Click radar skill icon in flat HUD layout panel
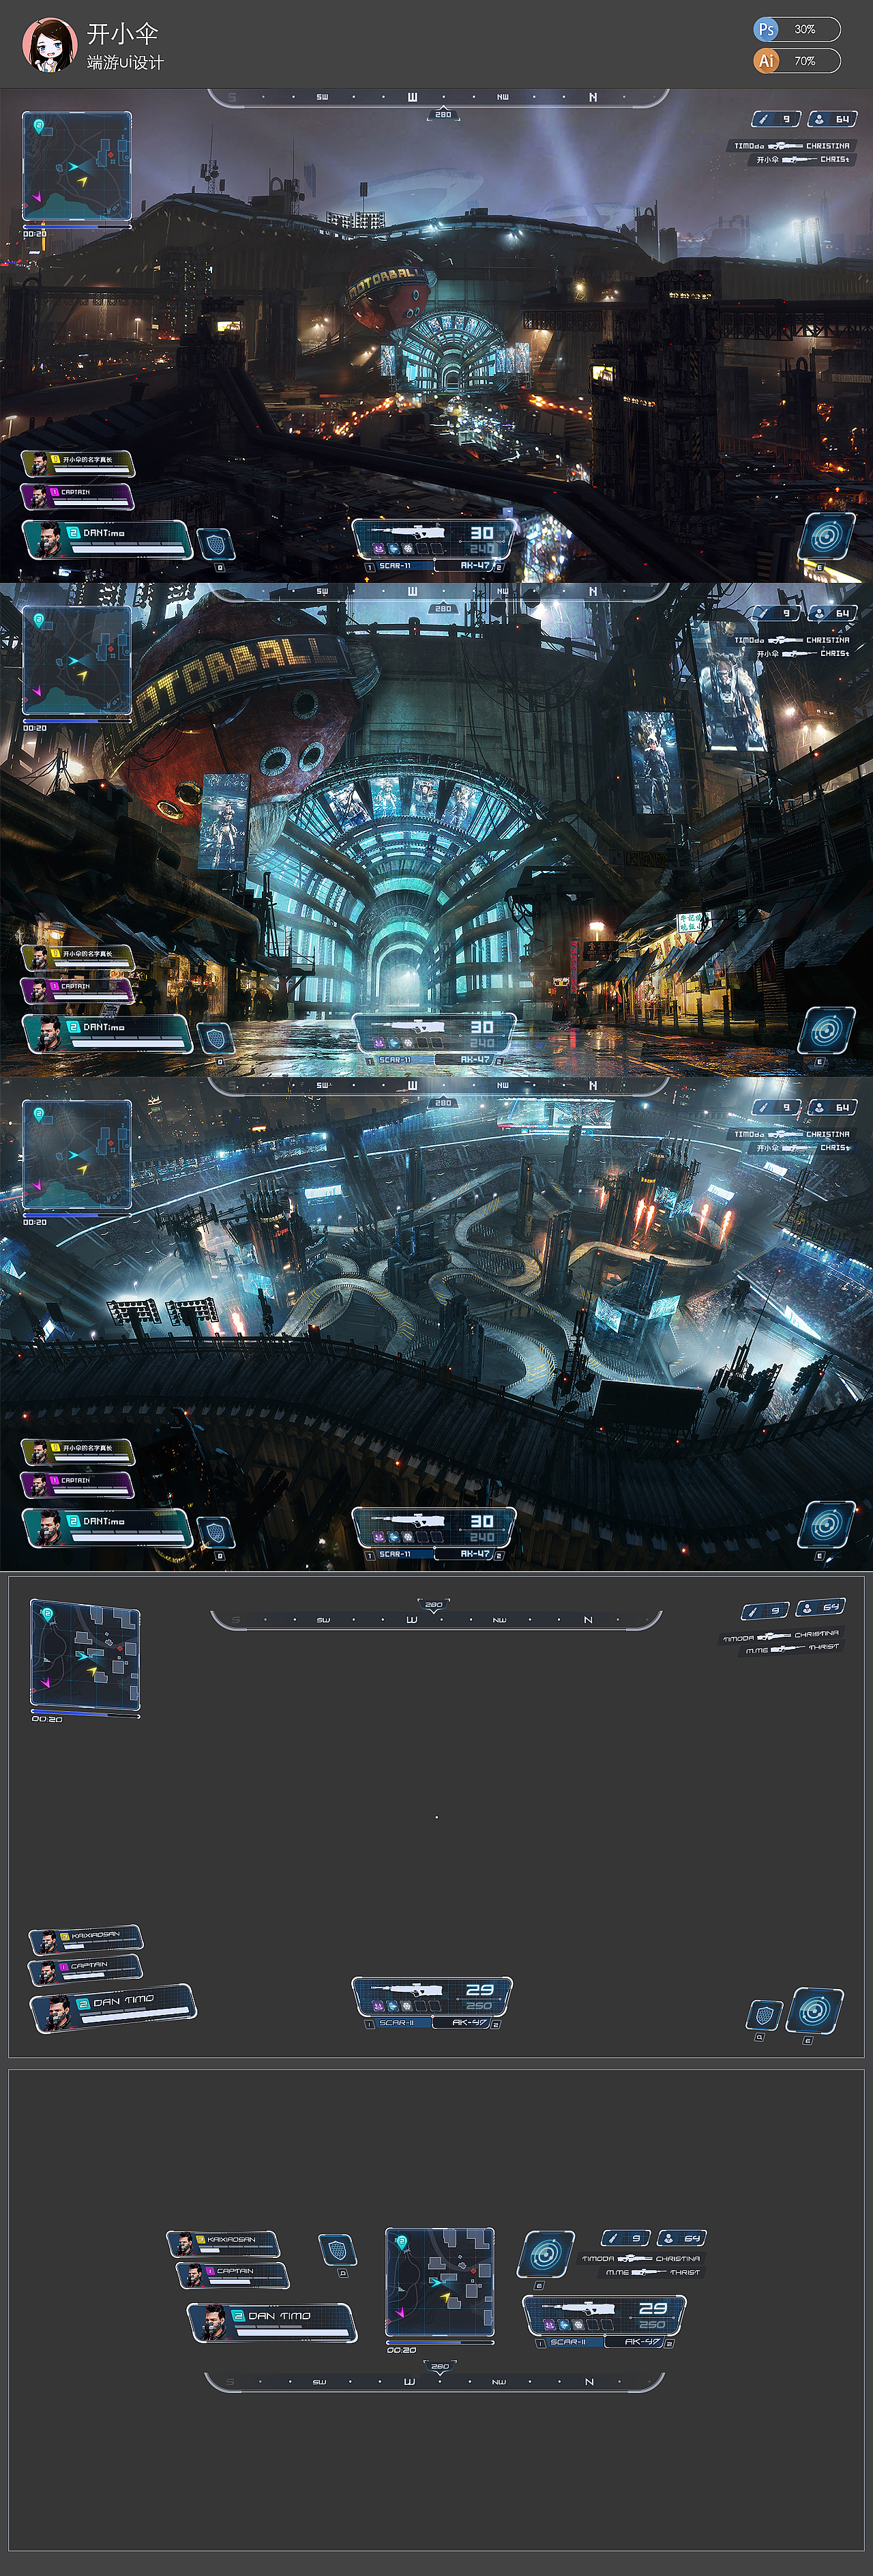Image resolution: width=873 pixels, height=2576 pixels. pos(814,2010)
